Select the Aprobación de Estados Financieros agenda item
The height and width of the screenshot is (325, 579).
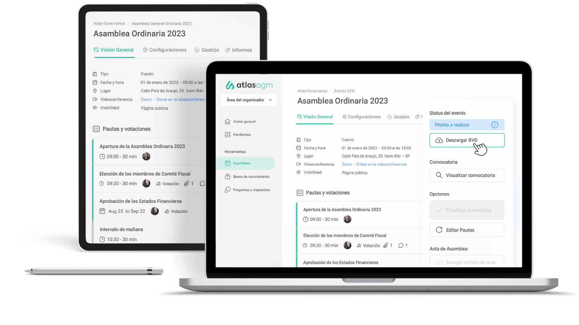341,262
